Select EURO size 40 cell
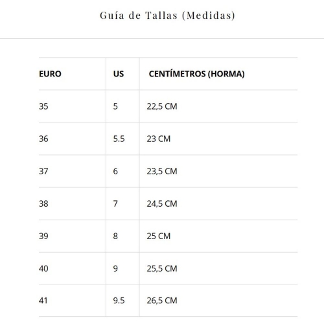Image resolution: width=324 pixels, height=324 pixels. click(x=43, y=268)
